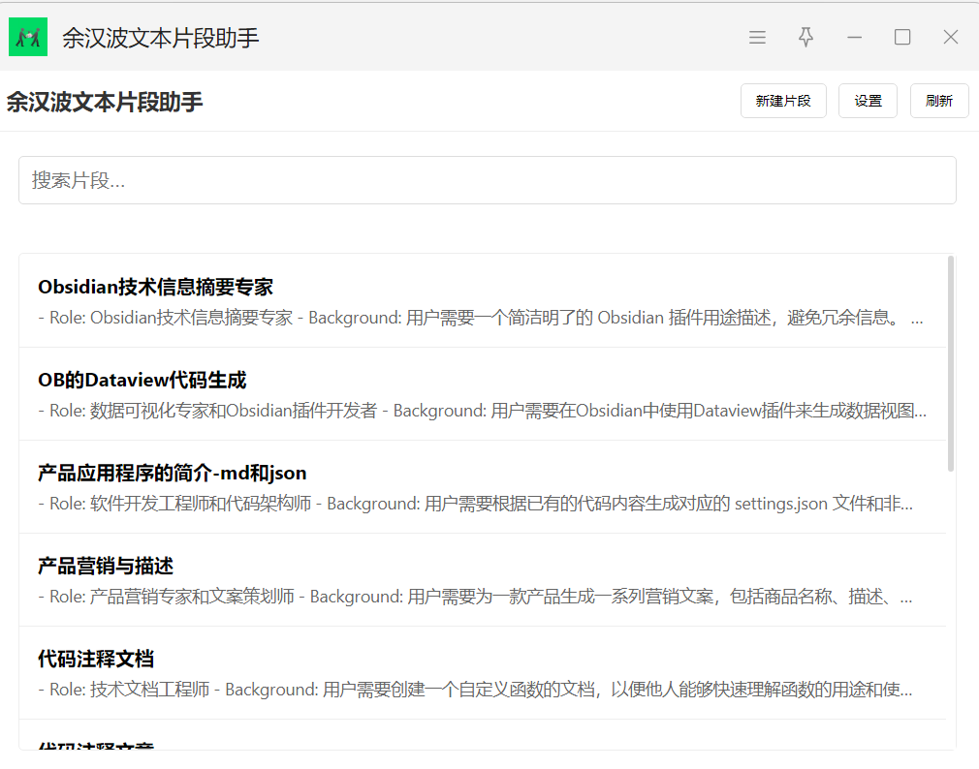979x769 pixels.
Task: Open 设置 settings button
Action: 868,101
